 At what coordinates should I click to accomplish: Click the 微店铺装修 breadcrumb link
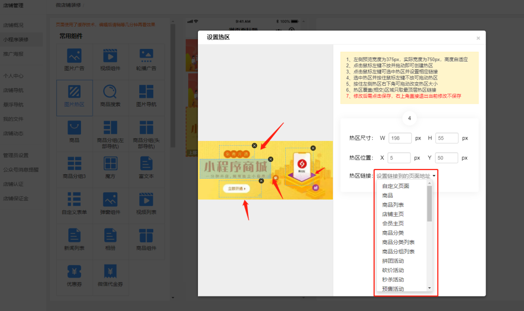[68, 5]
